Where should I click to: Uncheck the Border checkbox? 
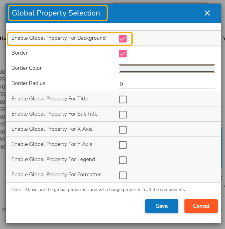pos(123,54)
